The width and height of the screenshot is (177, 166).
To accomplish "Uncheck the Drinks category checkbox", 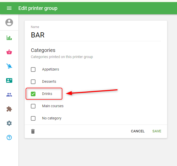I will (x=33, y=94).
